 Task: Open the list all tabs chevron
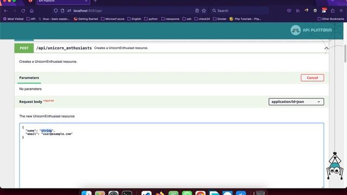pyautogui.click(x=332, y=1)
